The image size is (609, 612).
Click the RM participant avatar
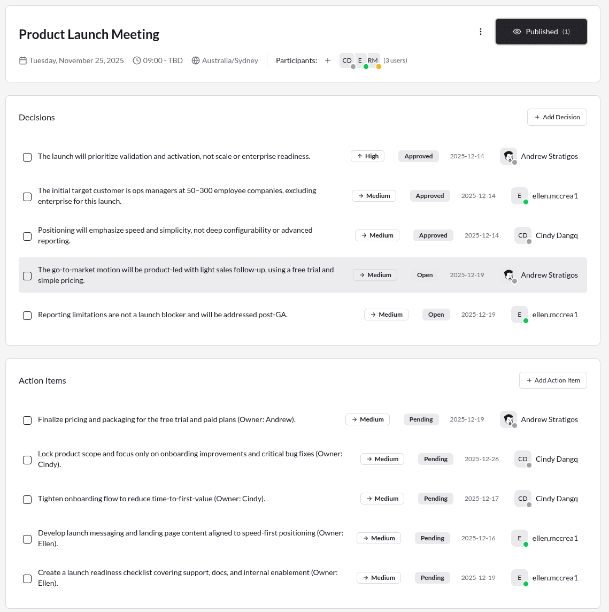(x=373, y=60)
